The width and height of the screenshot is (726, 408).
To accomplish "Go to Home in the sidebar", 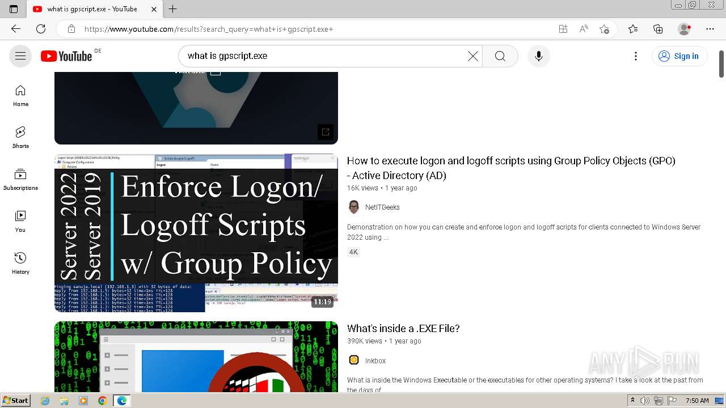I will coord(20,96).
